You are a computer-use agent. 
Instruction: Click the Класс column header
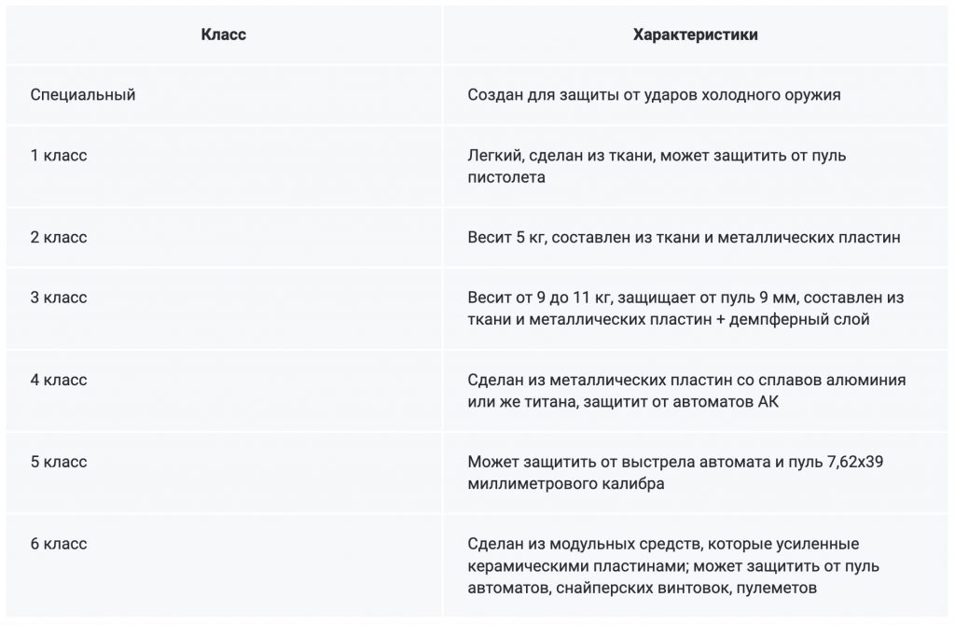click(x=224, y=35)
